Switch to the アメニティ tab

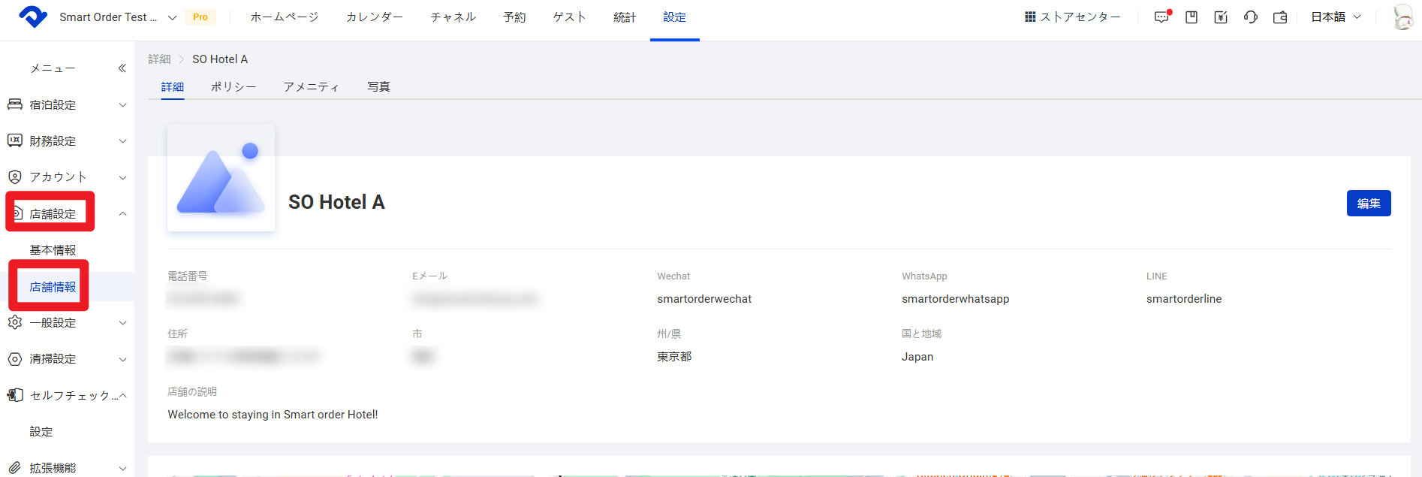pos(311,87)
